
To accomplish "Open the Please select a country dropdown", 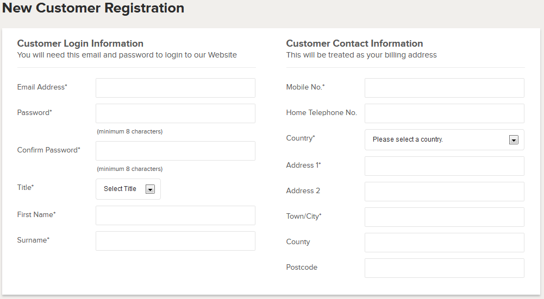I will click(x=445, y=139).
